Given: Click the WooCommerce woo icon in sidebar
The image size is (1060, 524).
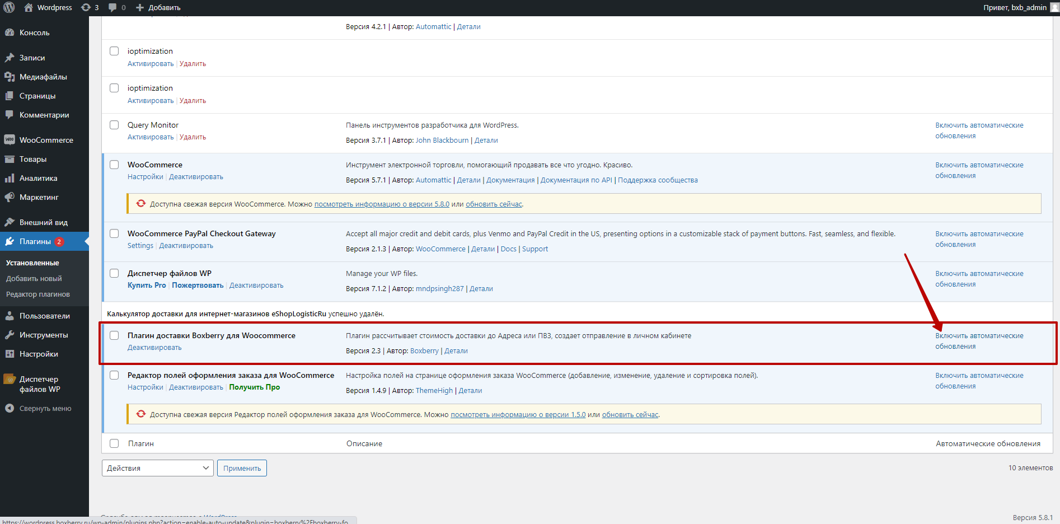Looking at the screenshot, I should click(x=10, y=140).
